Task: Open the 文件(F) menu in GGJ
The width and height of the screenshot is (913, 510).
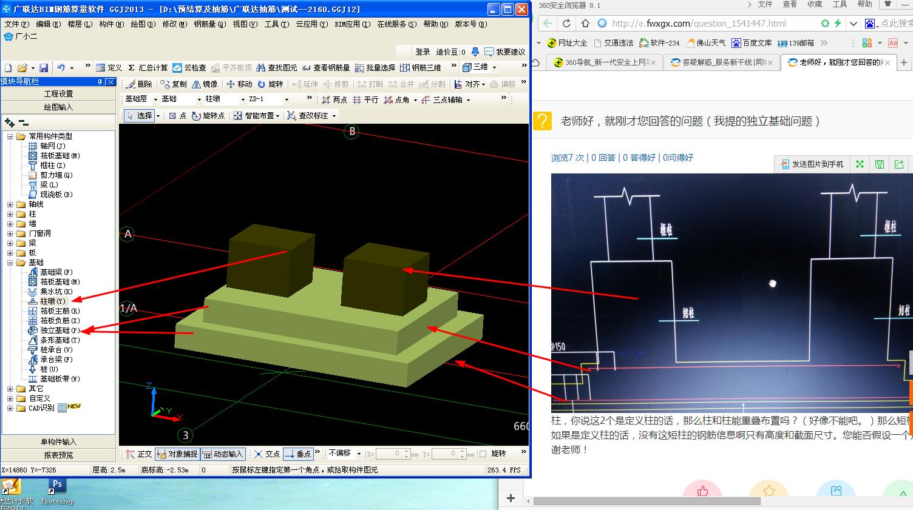Action: (x=16, y=24)
